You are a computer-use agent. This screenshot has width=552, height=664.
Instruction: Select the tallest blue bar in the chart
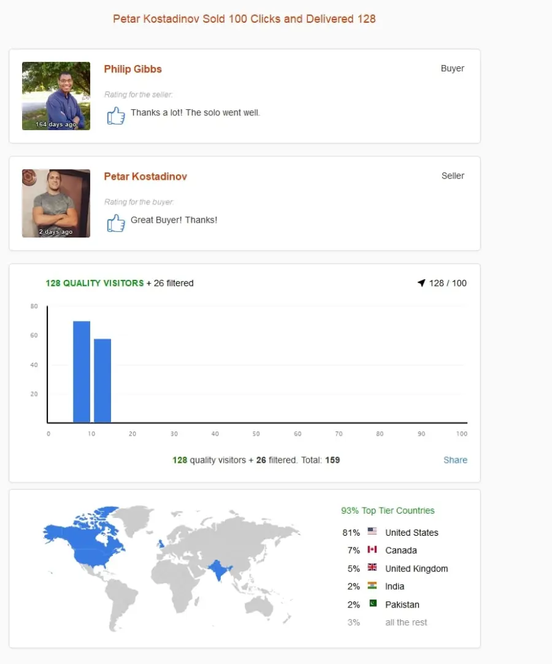[x=82, y=372]
